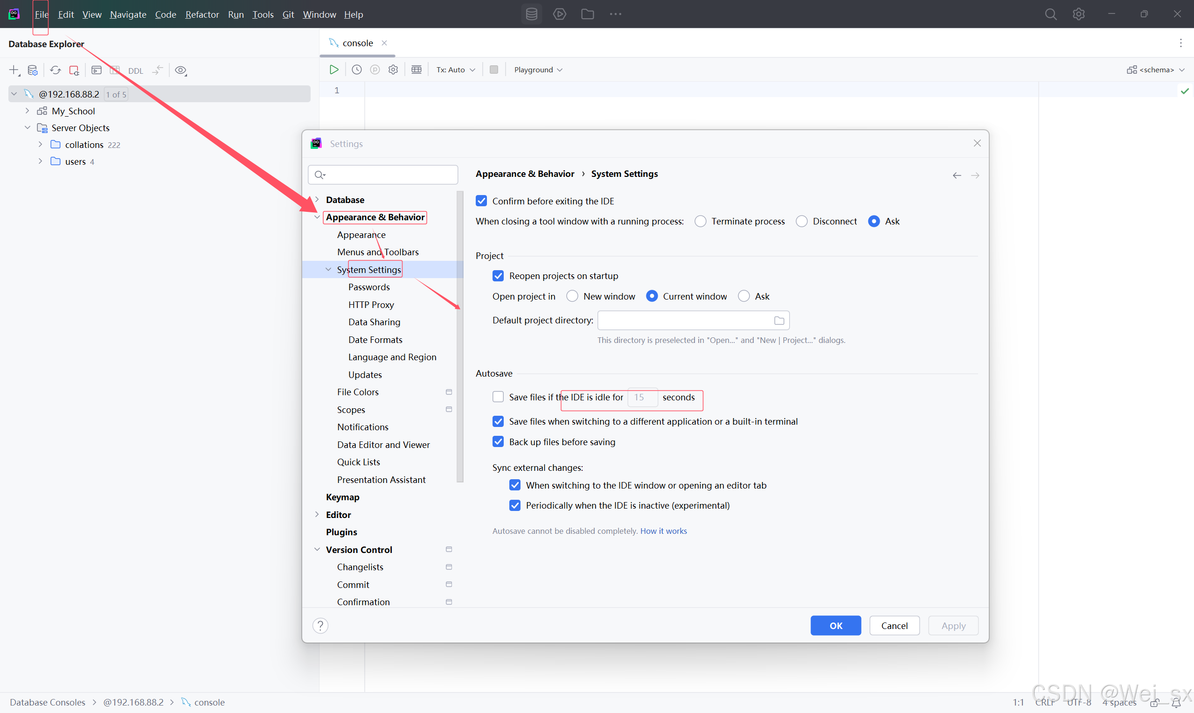Select Language and Region settings item
This screenshot has height=713, width=1194.
(x=392, y=357)
